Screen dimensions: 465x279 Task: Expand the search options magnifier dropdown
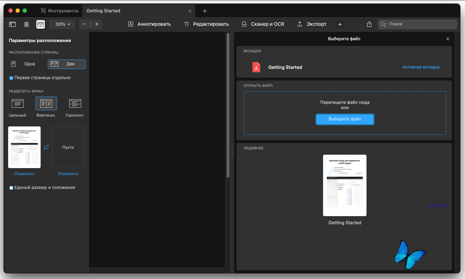(383, 24)
